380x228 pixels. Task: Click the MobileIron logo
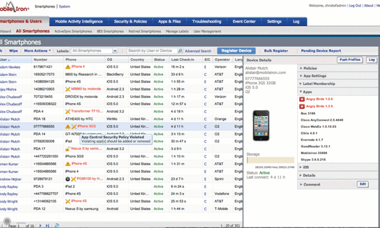coord(15,7)
